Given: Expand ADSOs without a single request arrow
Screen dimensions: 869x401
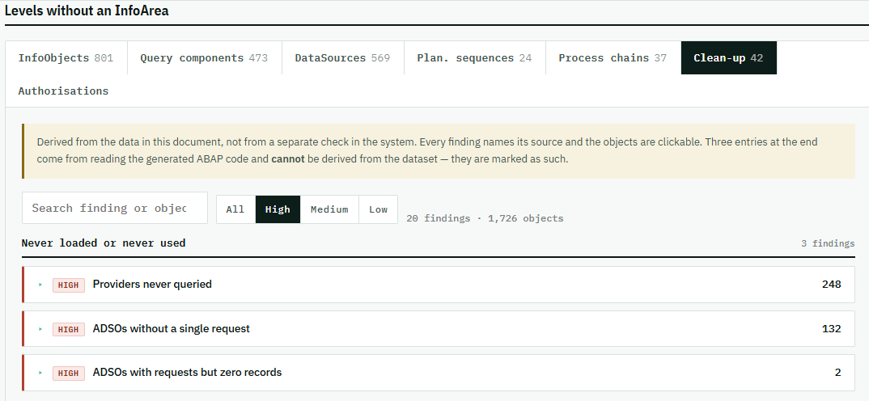Looking at the screenshot, I should pos(40,329).
